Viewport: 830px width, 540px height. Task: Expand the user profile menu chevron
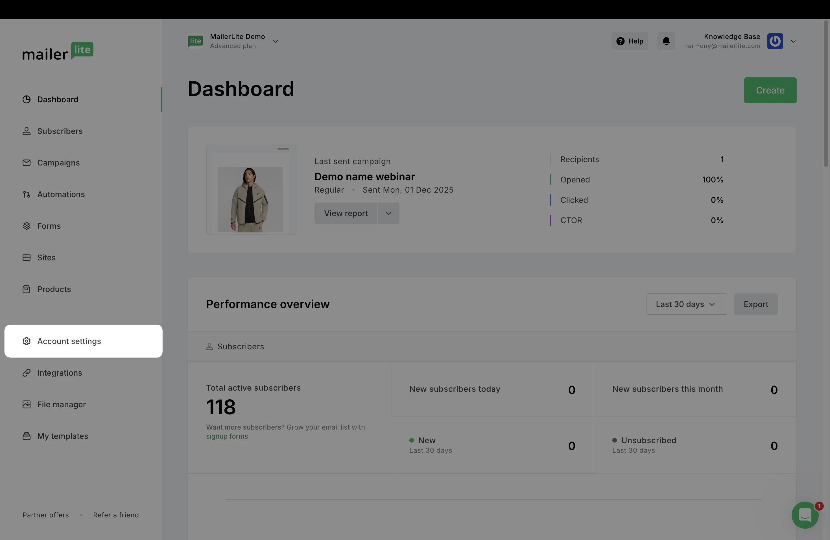tap(793, 42)
